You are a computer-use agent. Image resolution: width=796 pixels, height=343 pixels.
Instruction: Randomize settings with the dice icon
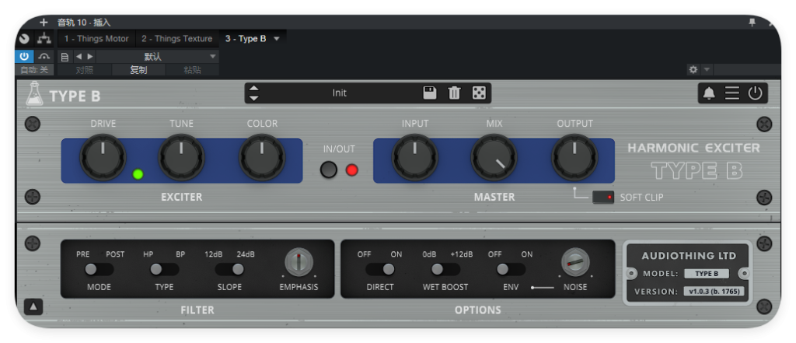479,93
